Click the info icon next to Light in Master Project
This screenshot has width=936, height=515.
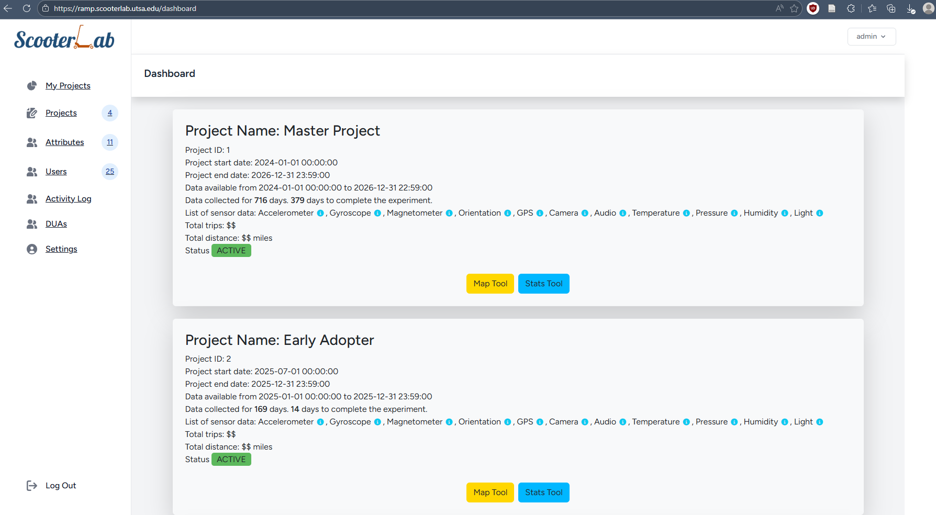[819, 213]
